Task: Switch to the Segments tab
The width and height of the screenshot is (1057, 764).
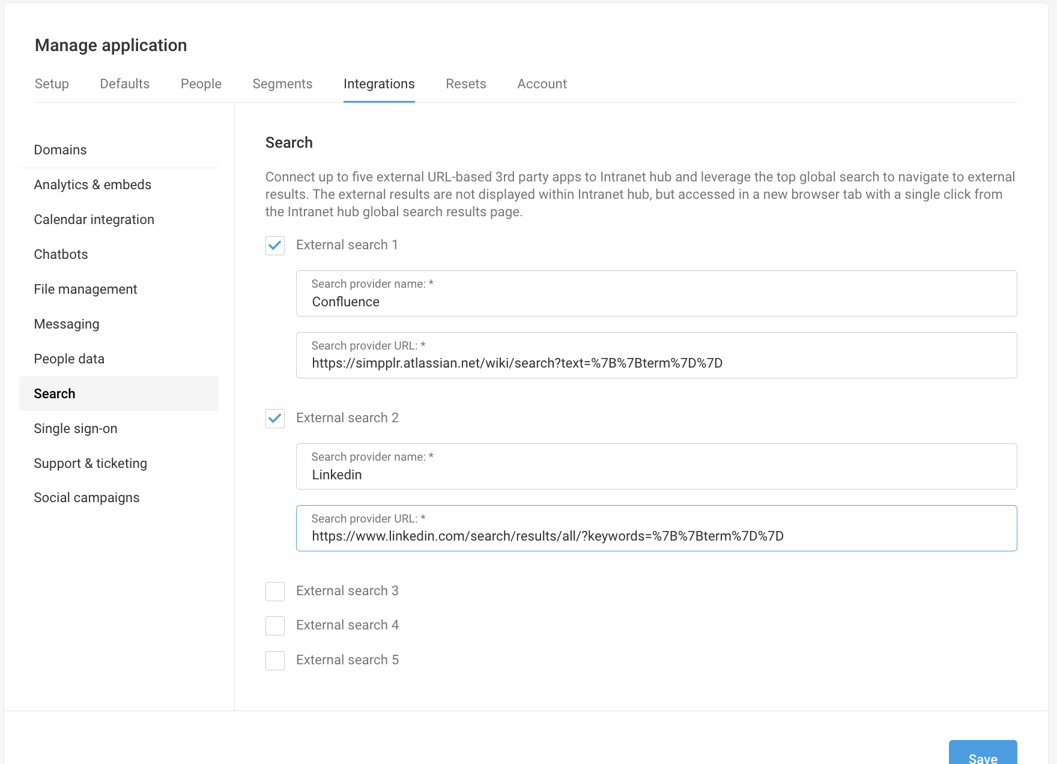Action: pyautogui.click(x=282, y=84)
